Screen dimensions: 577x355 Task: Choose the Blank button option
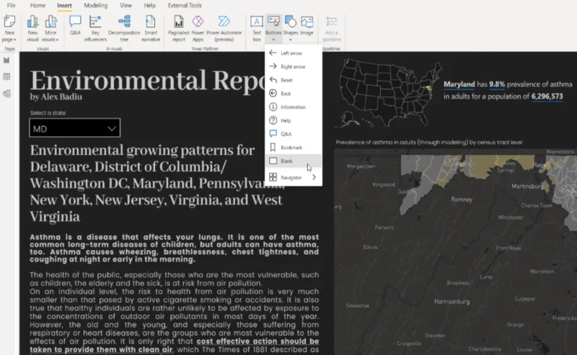click(294, 161)
